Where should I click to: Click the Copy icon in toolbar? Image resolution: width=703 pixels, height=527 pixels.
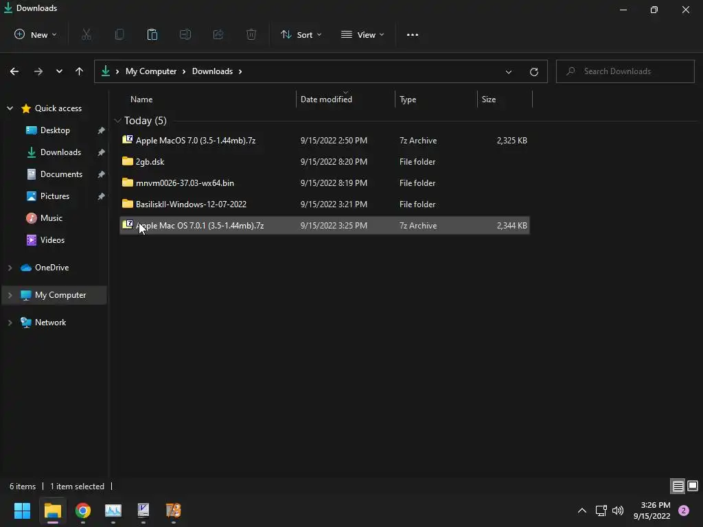click(x=119, y=34)
